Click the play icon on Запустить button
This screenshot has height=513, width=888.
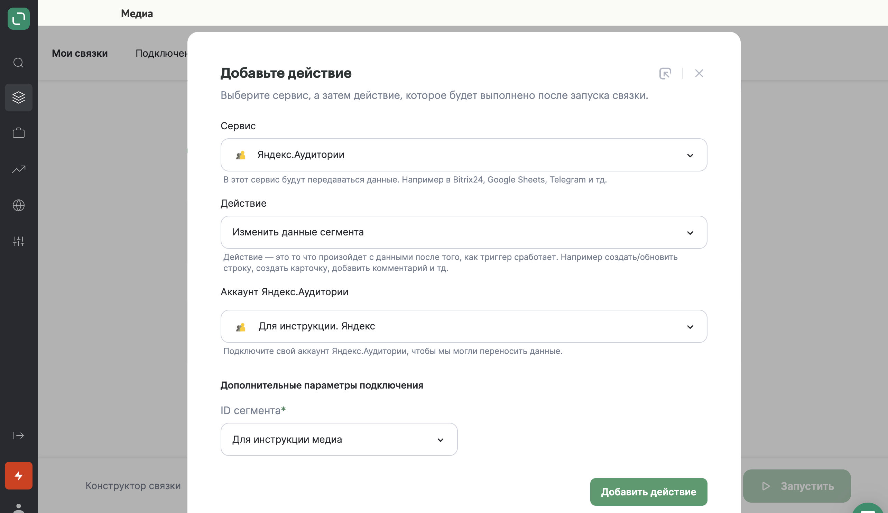coord(766,486)
